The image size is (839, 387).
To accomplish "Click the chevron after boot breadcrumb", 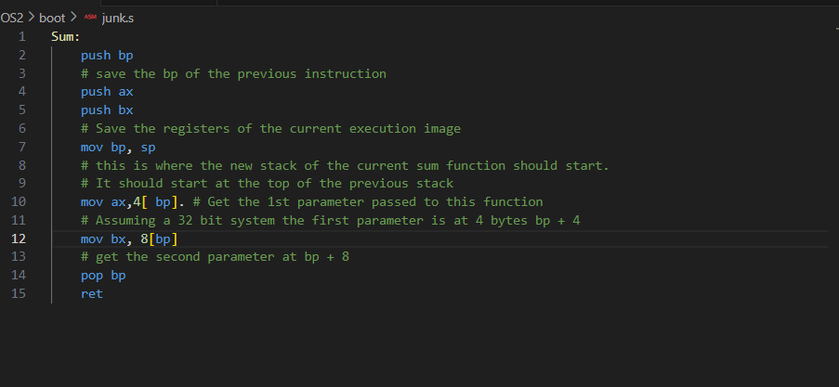I will (x=73, y=18).
